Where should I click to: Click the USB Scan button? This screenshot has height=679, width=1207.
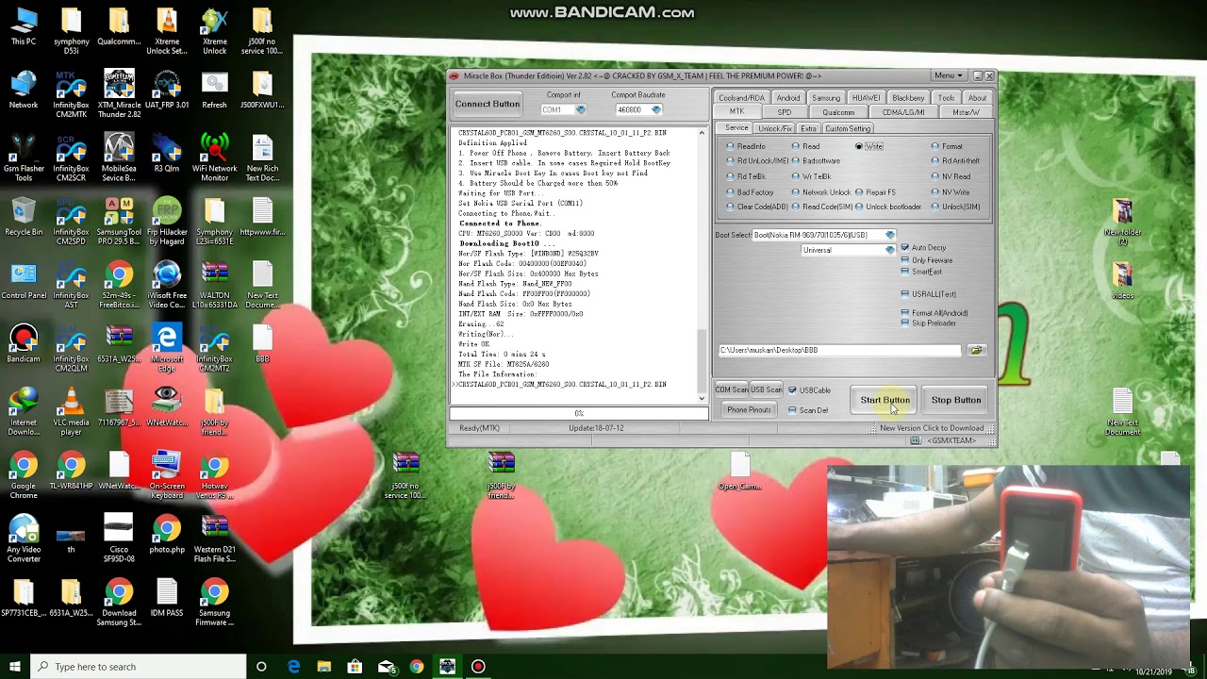tap(766, 389)
